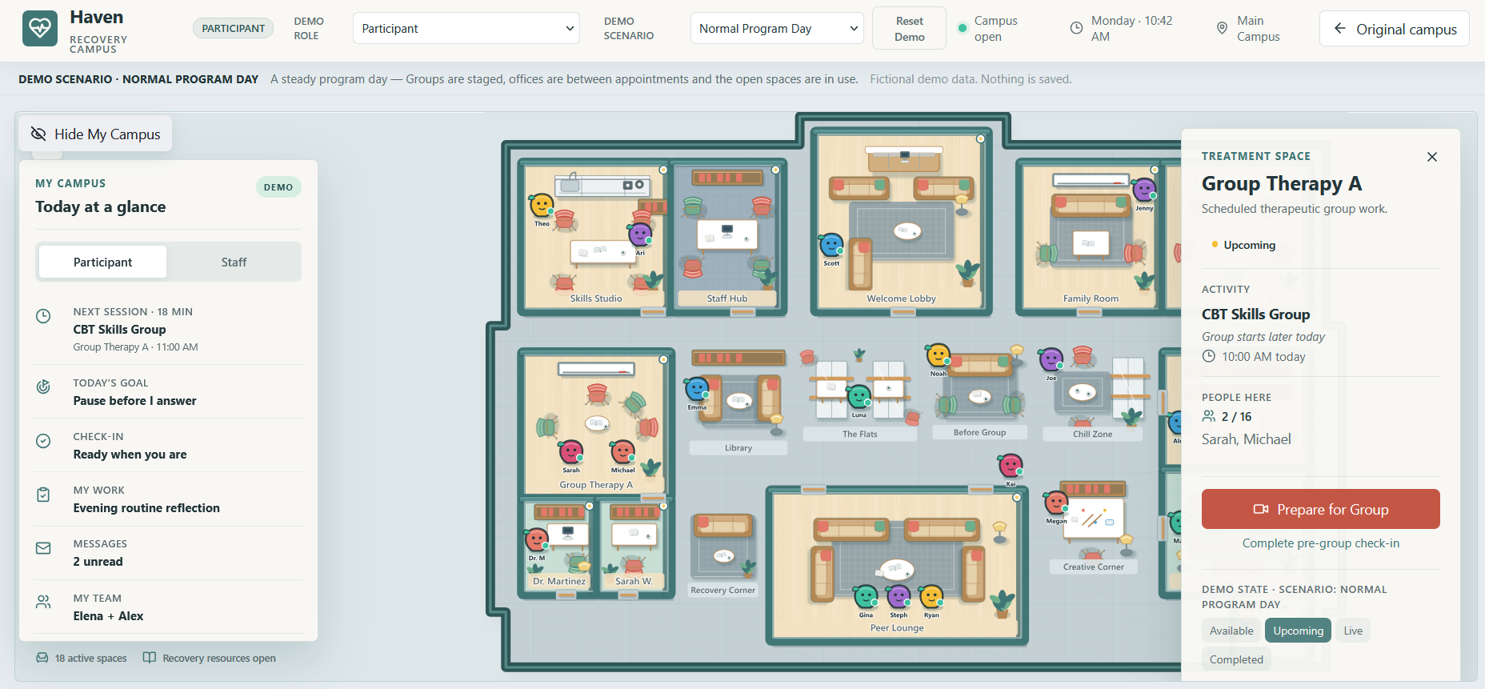Click Theo's avatar in Skills Studio
Image resolution: width=1485 pixels, height=689 pixels.
[x=542, y=206]
